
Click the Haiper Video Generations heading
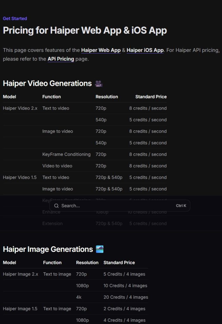(x=47, y=84)
